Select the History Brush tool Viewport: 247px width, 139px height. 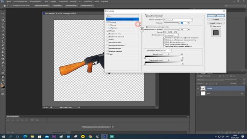[3, 45]
